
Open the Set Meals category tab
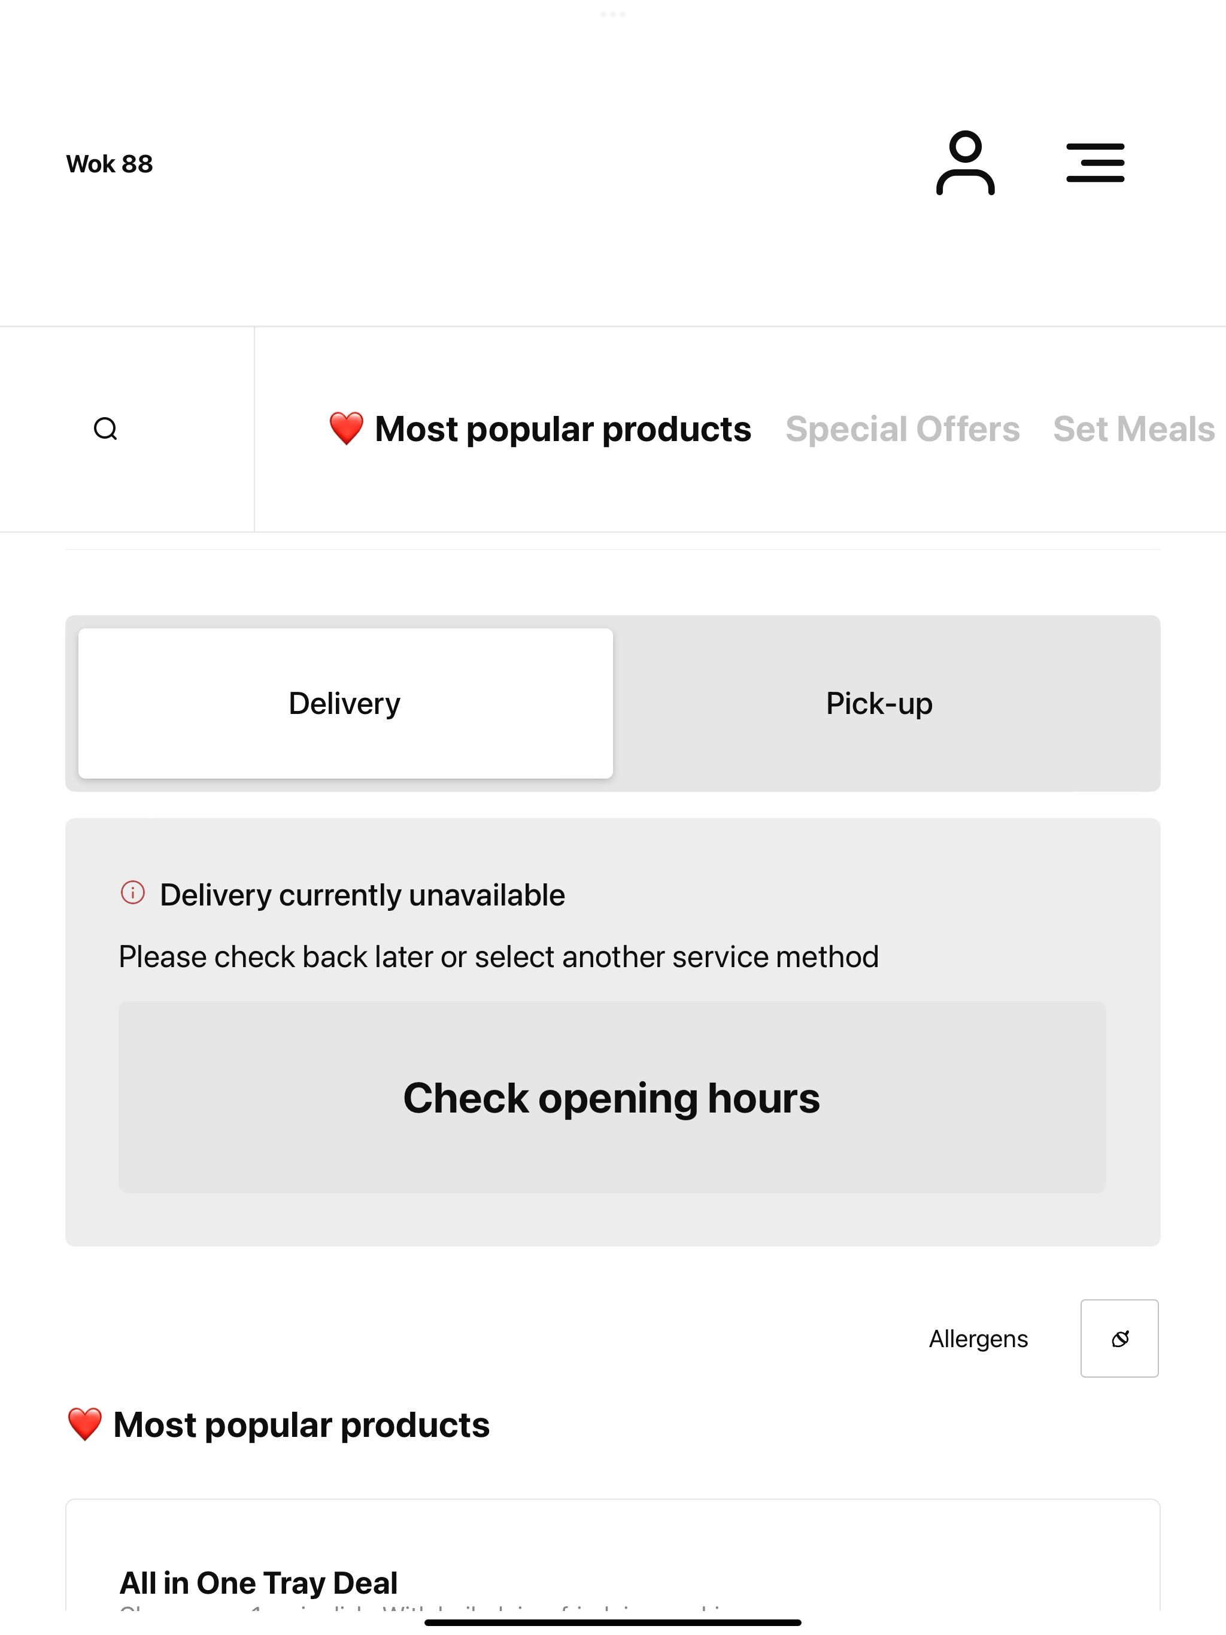click(1134, 428)
